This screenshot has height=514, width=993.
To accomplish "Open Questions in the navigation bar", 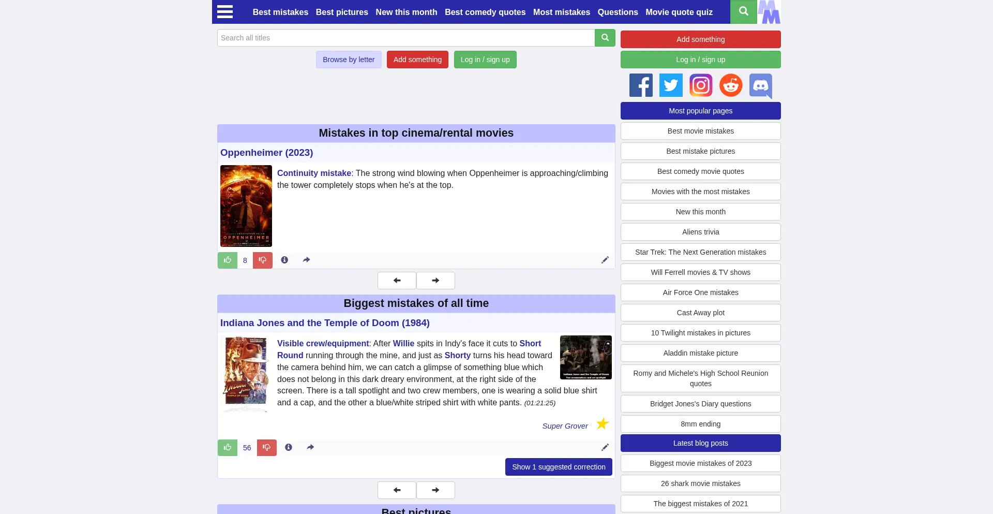I will pyautogui.click(x=618, y=12).
